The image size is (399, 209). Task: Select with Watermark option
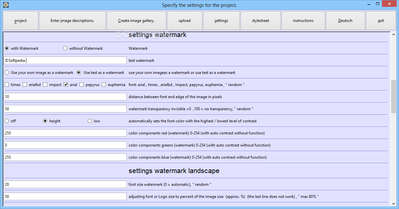coord(7,48)
